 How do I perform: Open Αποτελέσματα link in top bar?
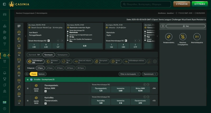click(x=42, y=13)
